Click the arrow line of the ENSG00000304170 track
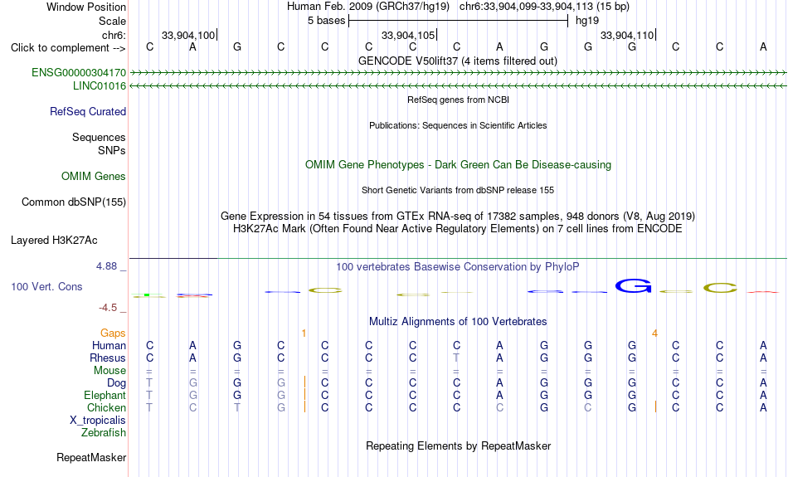The height and width of the screenshot is (477, 788). tap(458, 73)
